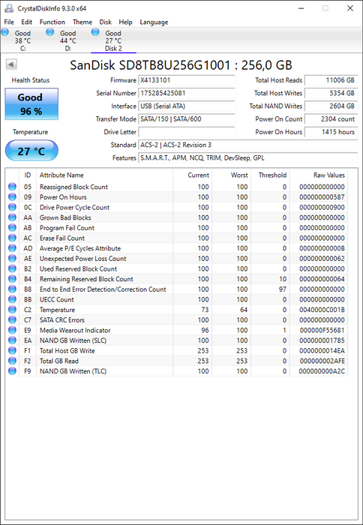Image resolution: width=363 pixels, height=525 pixels.
Task: Open the Help menu
Action: click(x=125, y=22)
